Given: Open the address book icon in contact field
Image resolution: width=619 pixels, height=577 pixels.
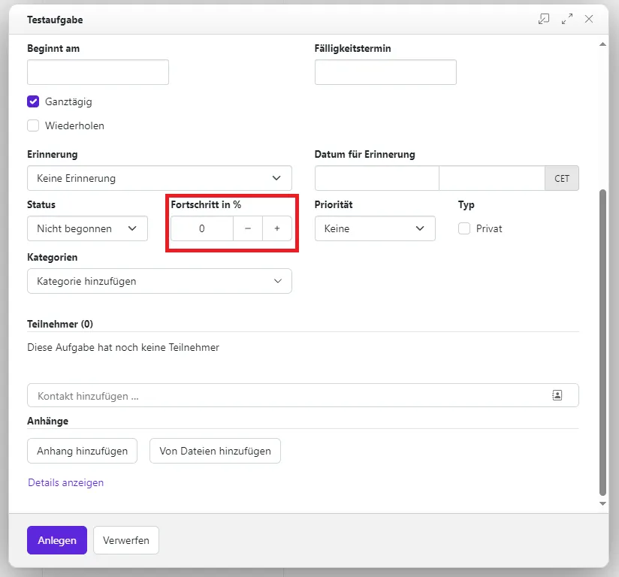Looking at the screenshot, I should click(557, 395).
